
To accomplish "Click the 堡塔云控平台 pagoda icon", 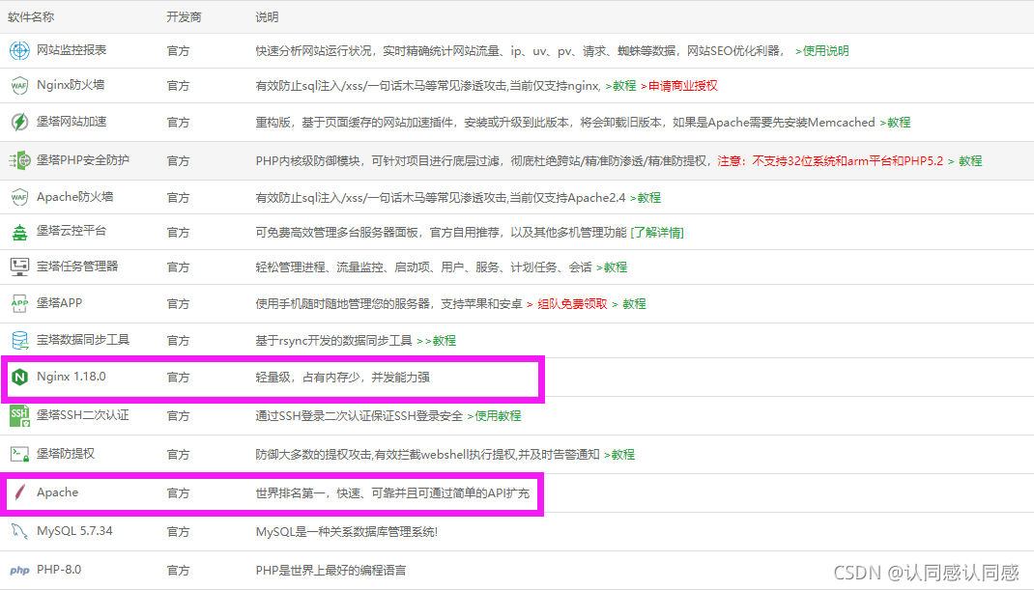I will pyautogui.click(x=19, y=232).
